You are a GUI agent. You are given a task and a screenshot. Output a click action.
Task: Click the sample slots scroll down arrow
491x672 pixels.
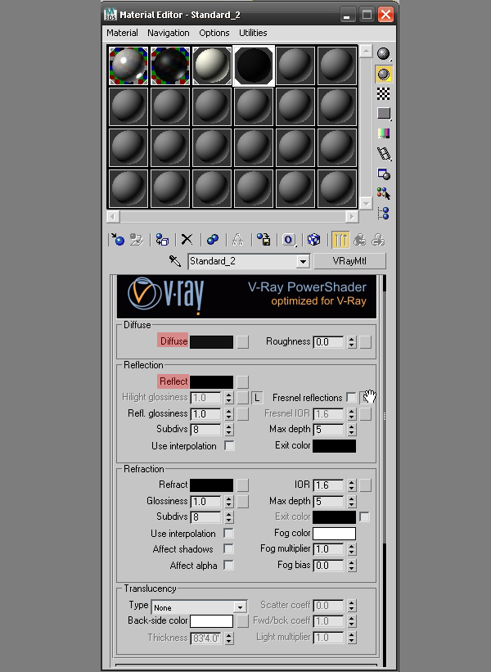(x=366, y=203)
